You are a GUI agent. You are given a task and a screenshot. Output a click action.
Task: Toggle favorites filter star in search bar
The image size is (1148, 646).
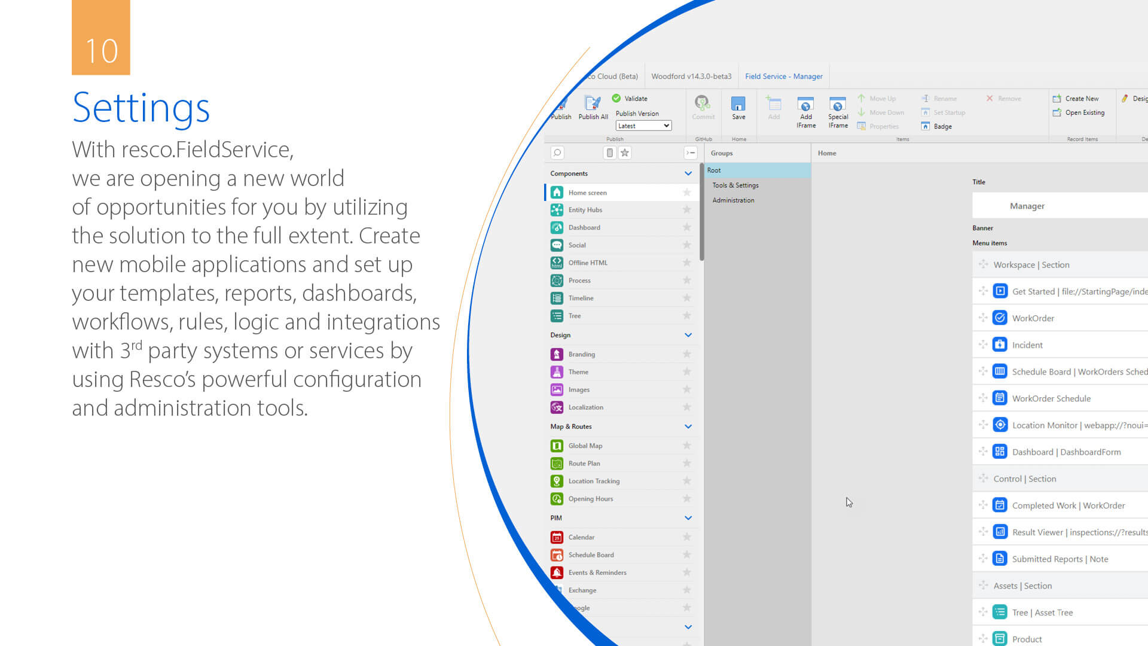tap(625, 153)
